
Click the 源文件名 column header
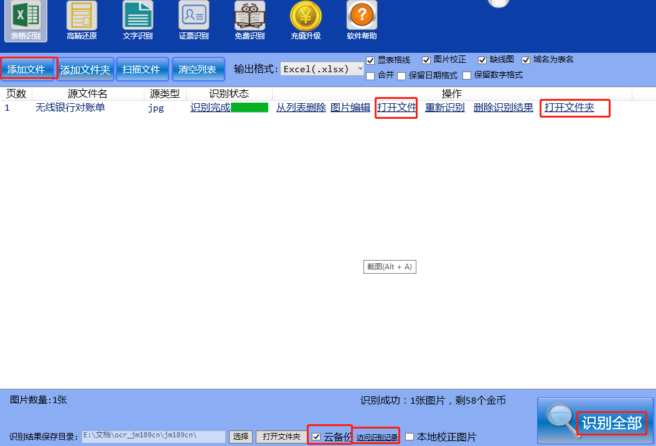88,94
